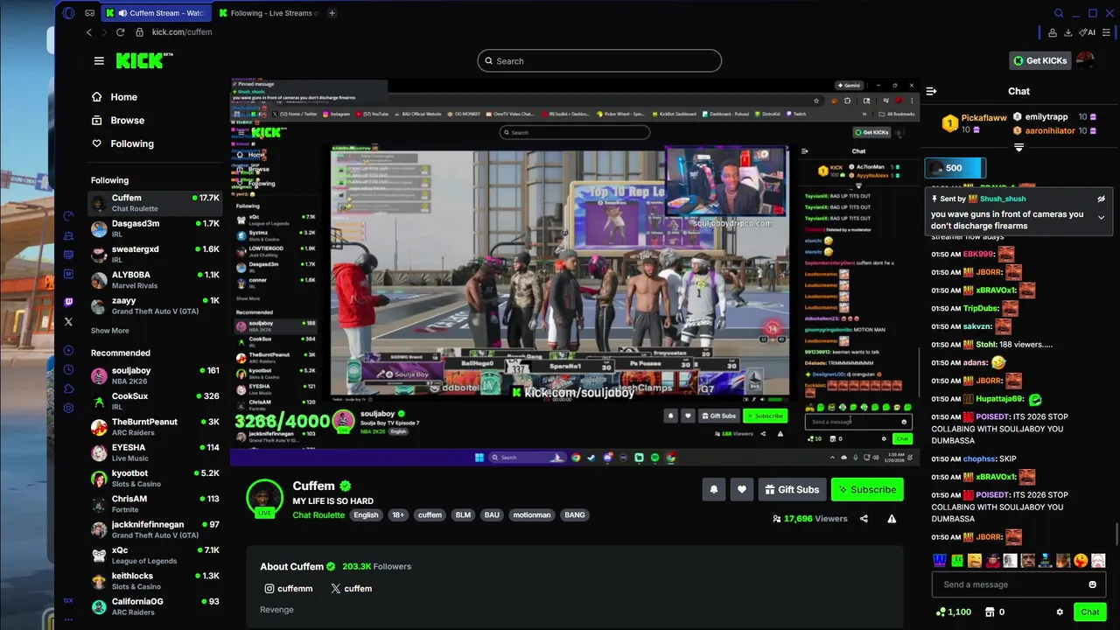Collapse the chat panel arrow icon
This screenshot has height=630, width=1120.
click(x=931, y=91)
